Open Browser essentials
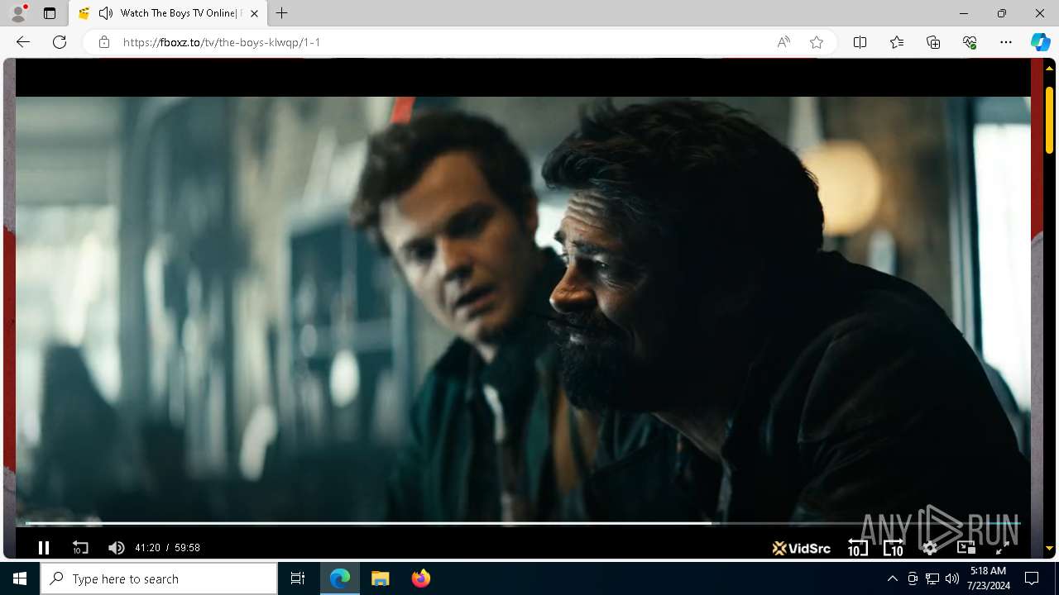Viewport: 1059px width, 595px height. click(x=970, y=42)
